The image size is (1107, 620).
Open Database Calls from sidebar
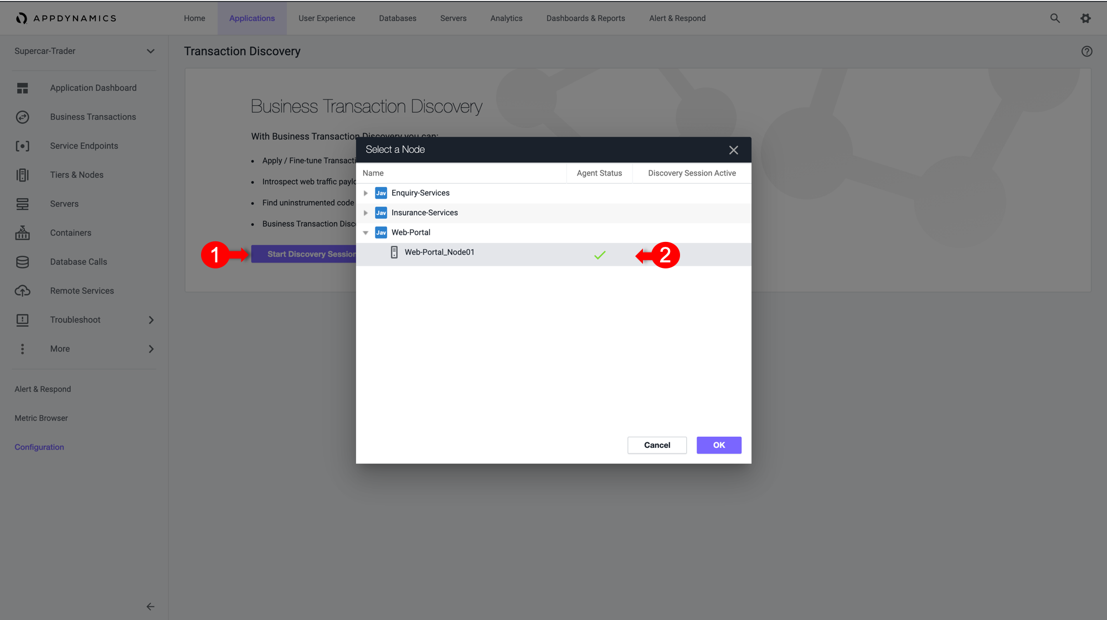[79, 262]
